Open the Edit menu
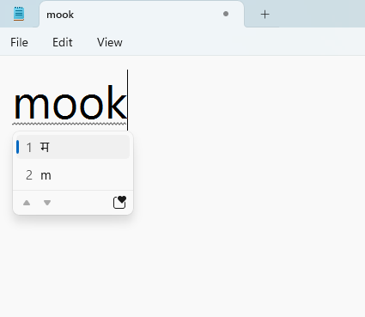Image resolution: width=365 pixels, height=317 pixels. click(x=63, y=42)
